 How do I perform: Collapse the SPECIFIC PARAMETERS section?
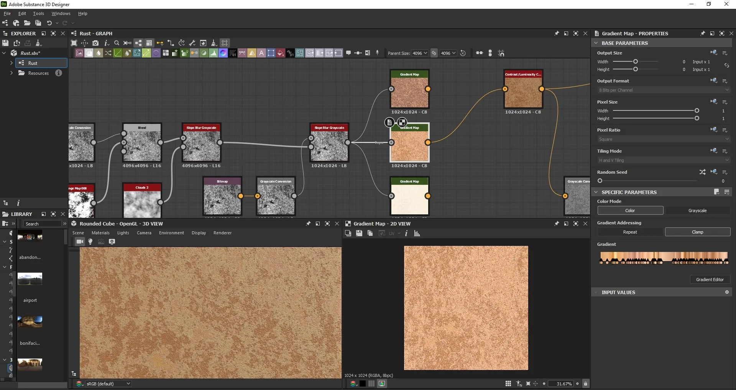[x=596, y=192]
